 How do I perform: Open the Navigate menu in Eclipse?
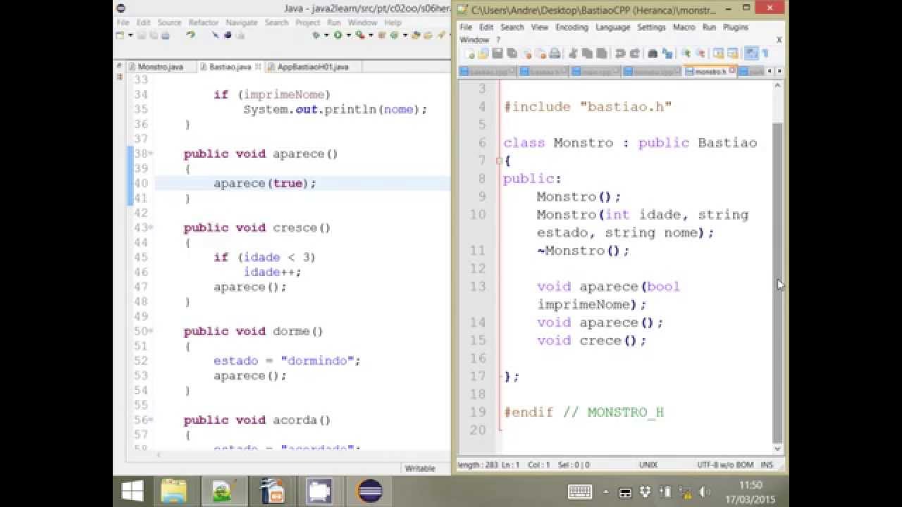pyautogui.click(x=242, y=23)
